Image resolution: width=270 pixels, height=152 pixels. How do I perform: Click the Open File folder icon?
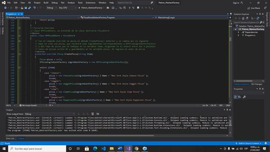22,8
